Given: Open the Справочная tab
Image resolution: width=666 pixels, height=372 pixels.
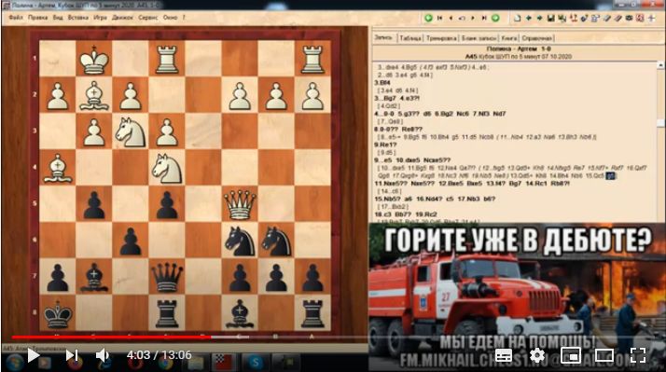Looking at the screenshot, I should coord(537,38).
